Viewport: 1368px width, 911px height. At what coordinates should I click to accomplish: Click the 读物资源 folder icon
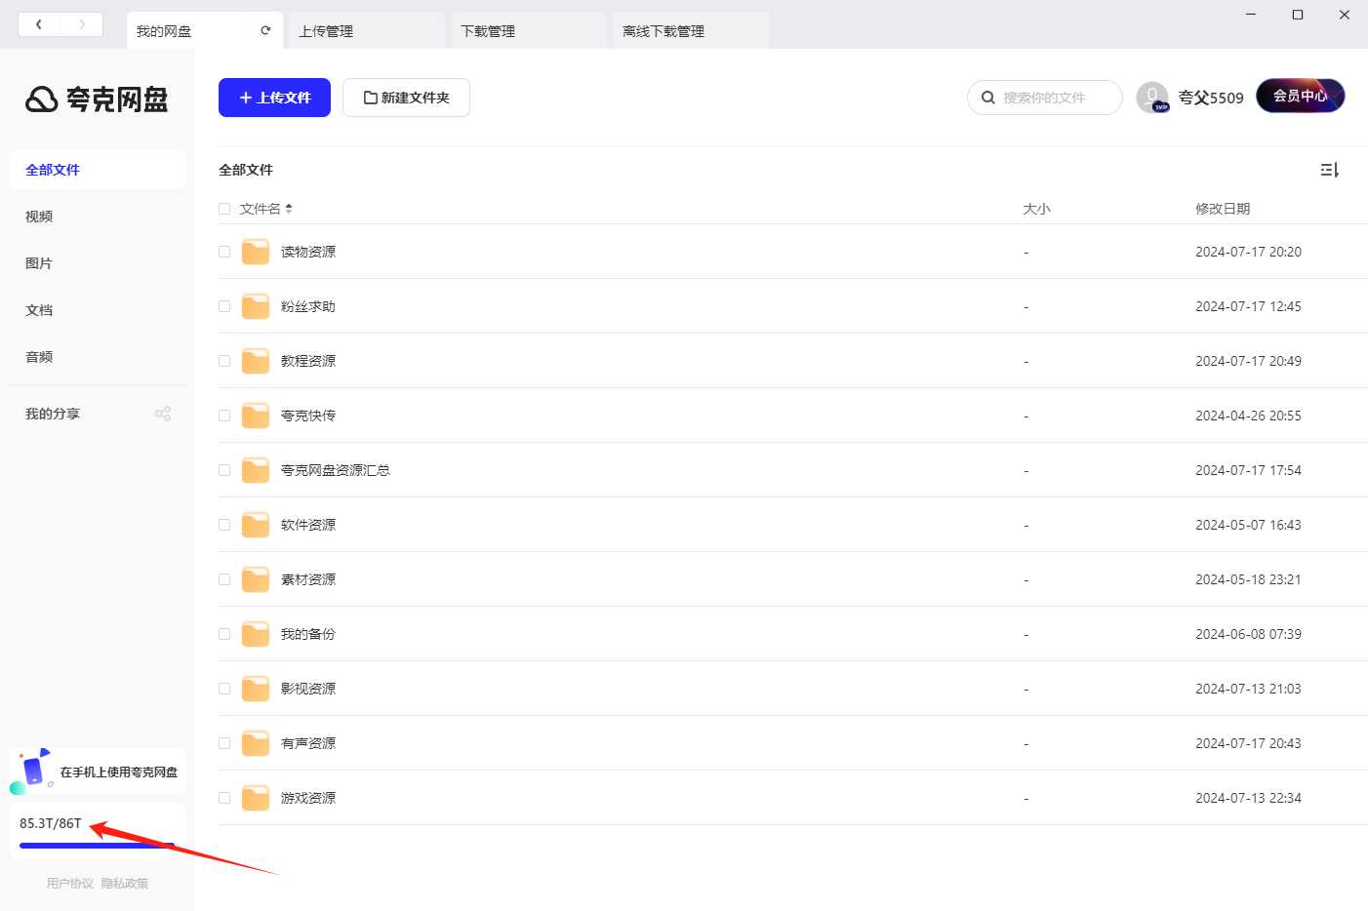pos(256,252)
